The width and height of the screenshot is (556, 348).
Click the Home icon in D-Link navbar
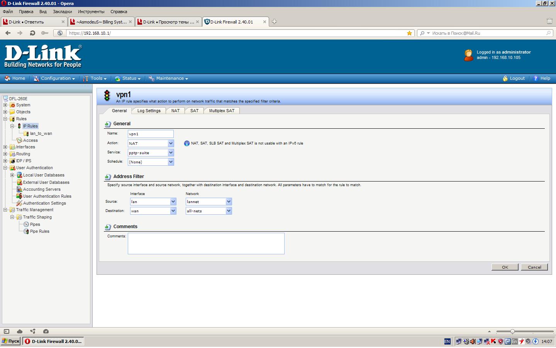point(7,79)
